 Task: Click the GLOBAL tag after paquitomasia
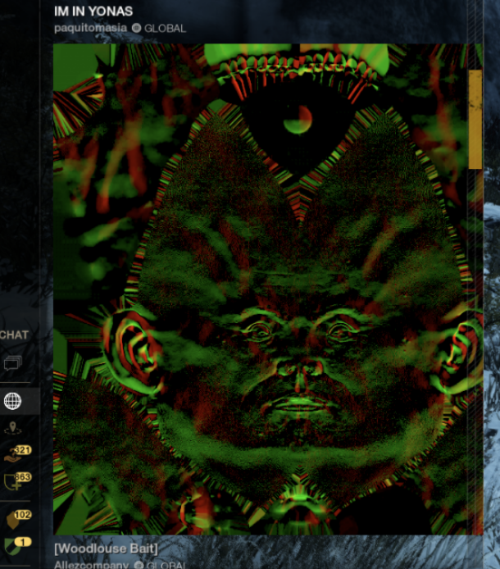pos(165,29)
